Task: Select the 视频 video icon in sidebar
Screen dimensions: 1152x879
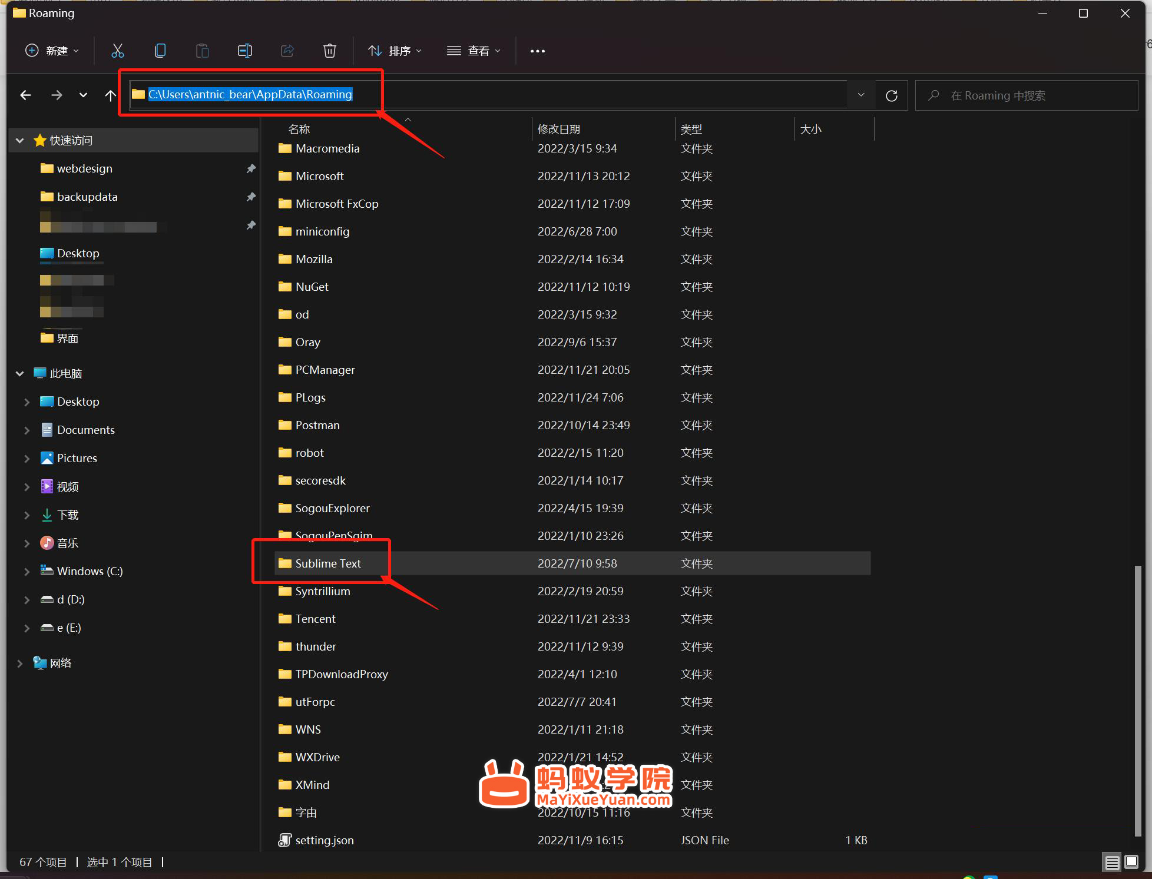Action: pyautogui.click(x=47, y=486)
